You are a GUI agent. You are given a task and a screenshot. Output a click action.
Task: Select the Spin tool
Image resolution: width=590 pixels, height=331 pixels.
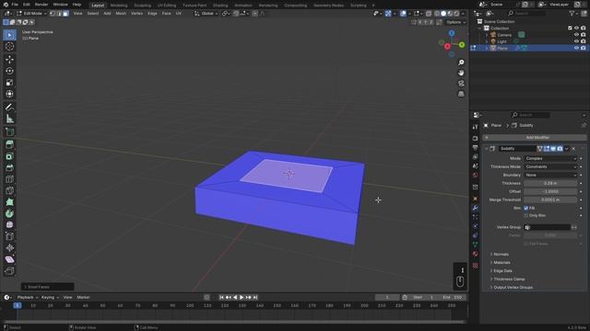click(9, 213)
